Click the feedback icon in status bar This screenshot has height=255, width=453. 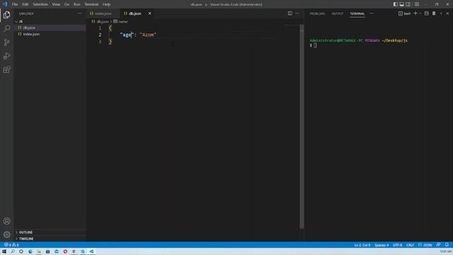coord(438,245)
